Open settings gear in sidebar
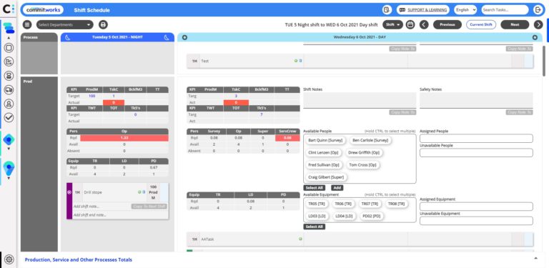 (x=9, y=259)
